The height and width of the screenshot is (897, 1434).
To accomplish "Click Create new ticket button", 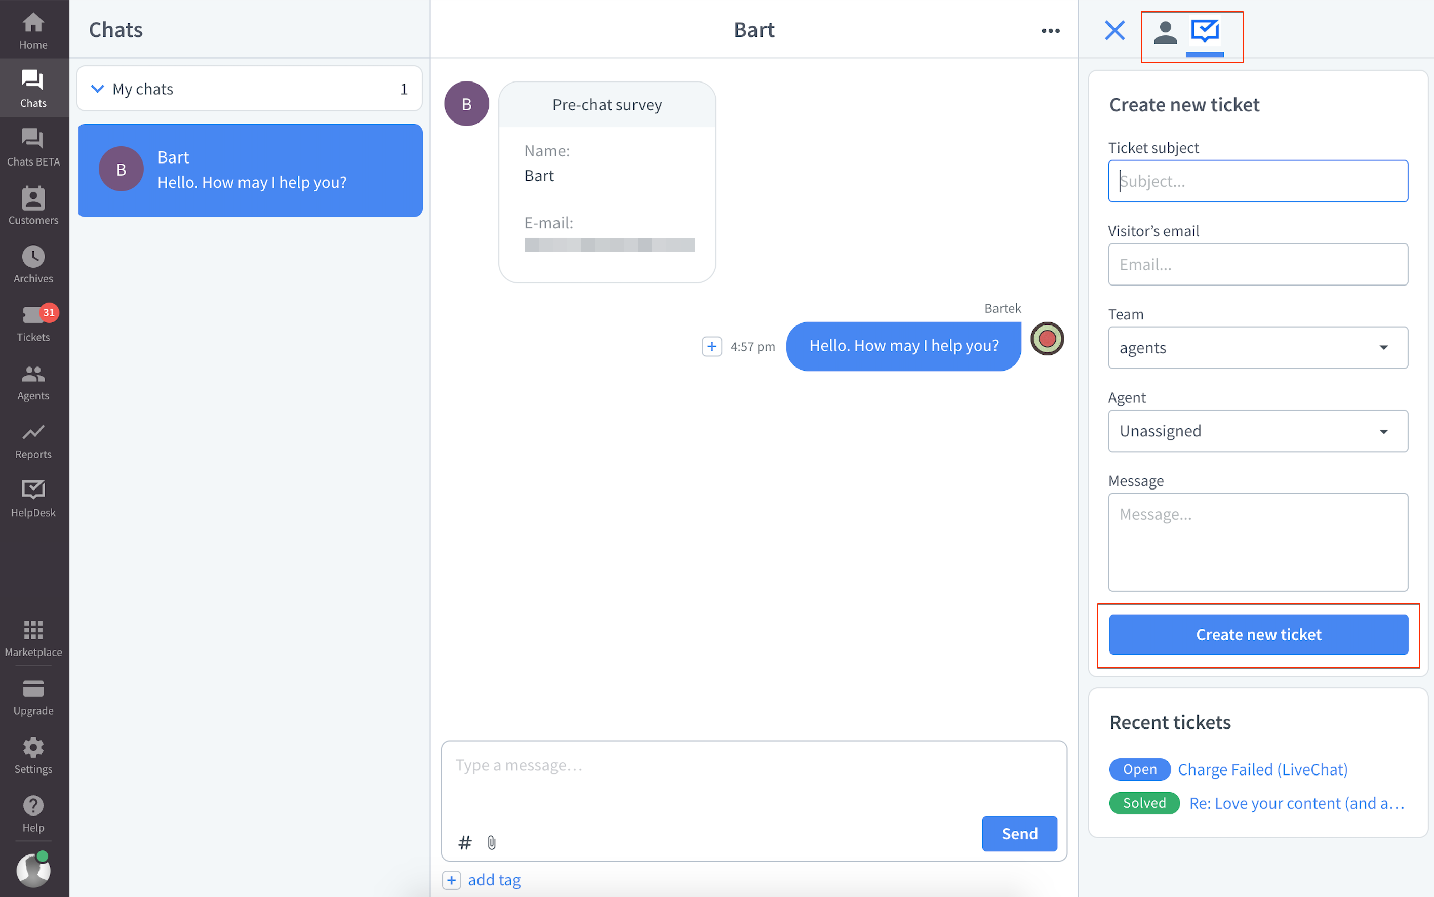I will pos(1258,633).
